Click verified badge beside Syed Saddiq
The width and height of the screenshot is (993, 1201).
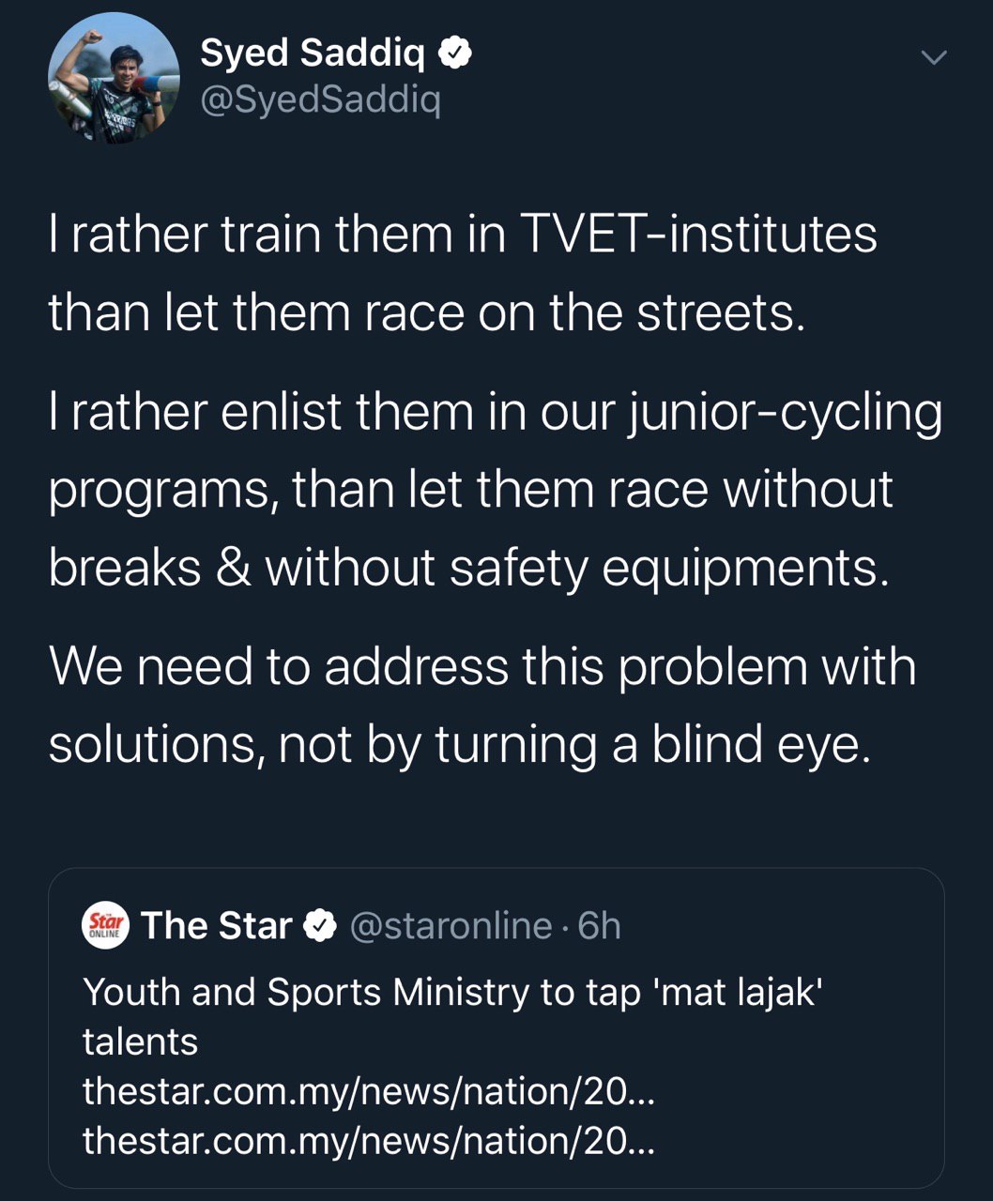[455, 55]
